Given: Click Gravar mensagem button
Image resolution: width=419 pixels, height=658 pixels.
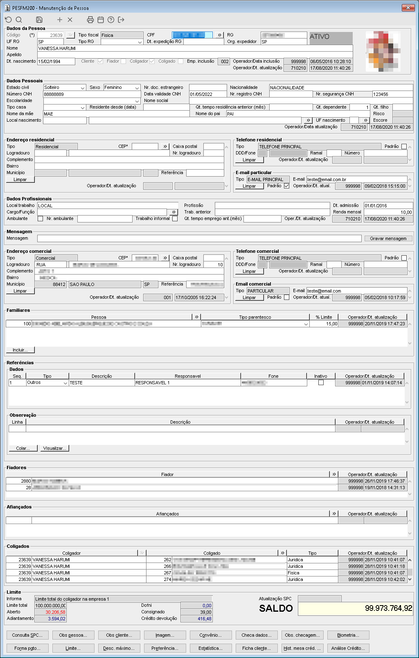Looking at the screenshot, I should click(x=388, y=238).
